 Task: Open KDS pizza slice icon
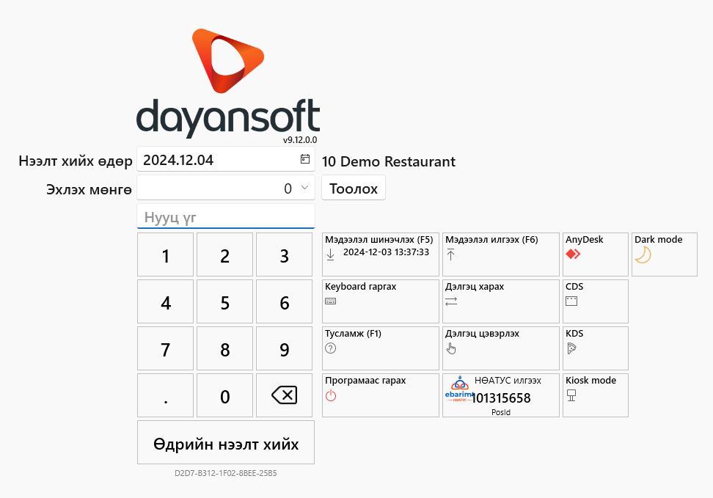[571, 348]
